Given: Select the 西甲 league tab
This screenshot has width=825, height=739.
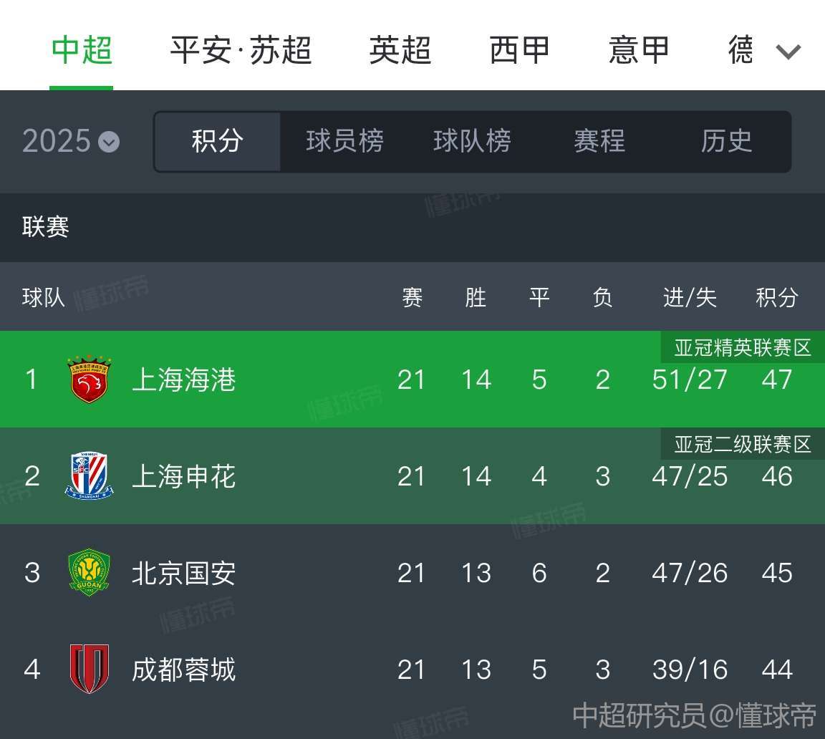Looking at the screenshot, I should pyautogui.click(x=519, y=51).
